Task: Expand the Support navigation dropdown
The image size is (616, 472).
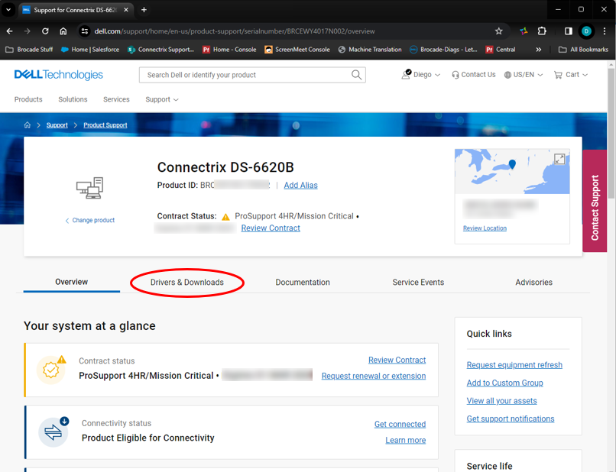Action: coord(160,99)
